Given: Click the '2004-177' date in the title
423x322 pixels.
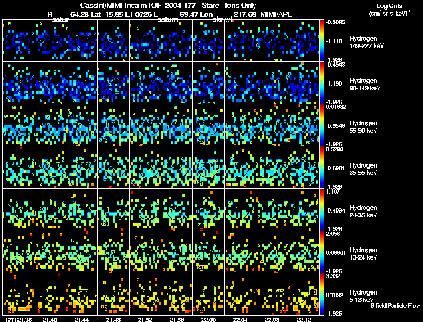Looking at the screenshot, I should (180, 5).
